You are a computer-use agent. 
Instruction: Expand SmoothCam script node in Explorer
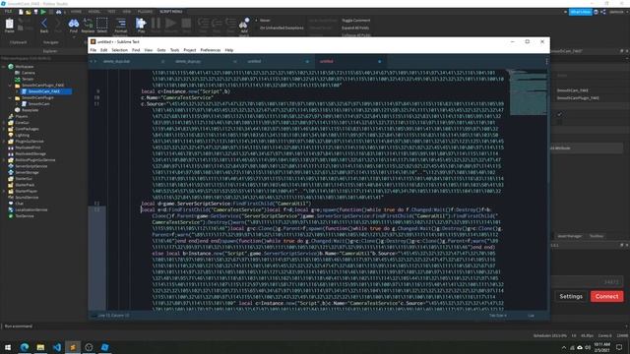[x=17, y=104]
